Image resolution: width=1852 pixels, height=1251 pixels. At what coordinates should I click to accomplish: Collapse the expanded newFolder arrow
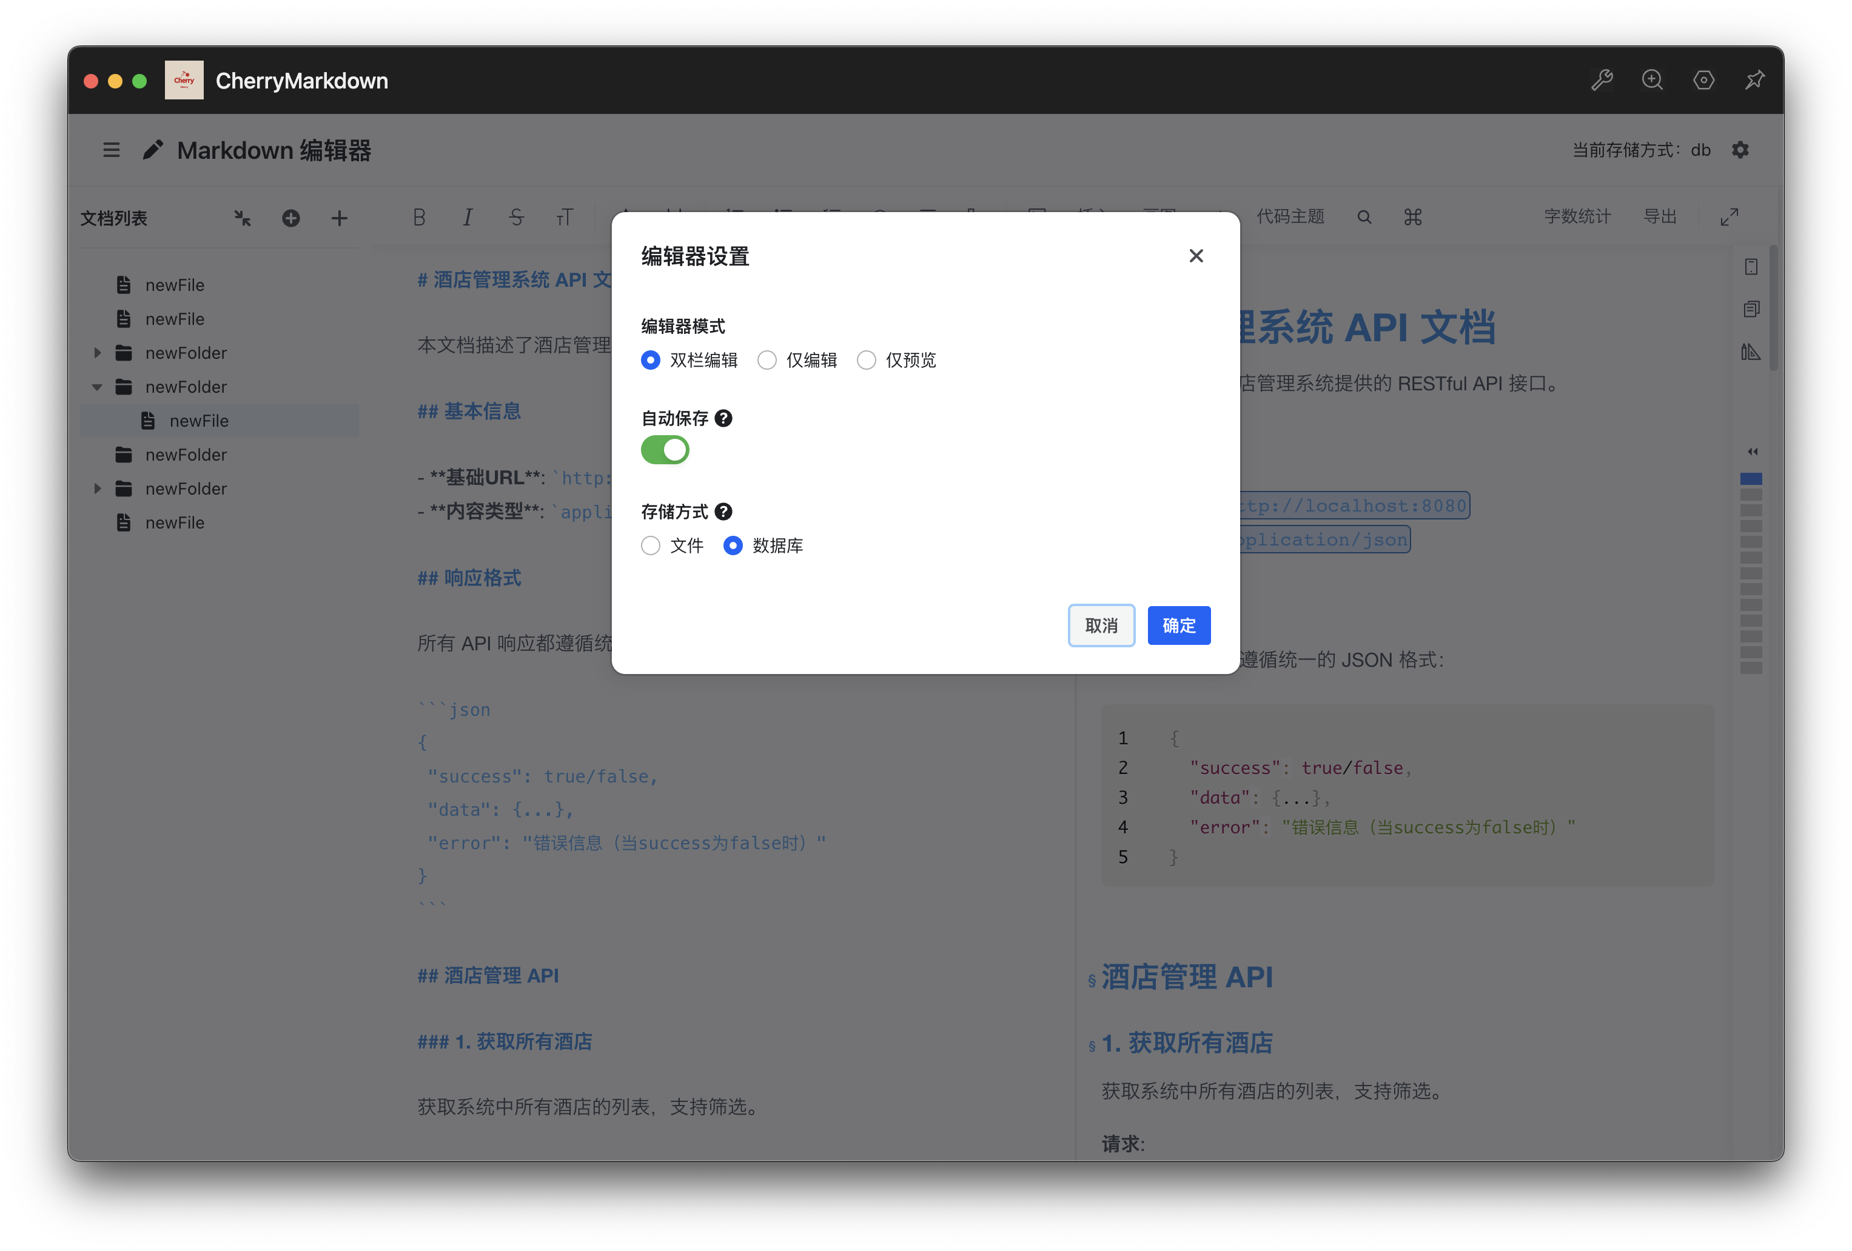pyautogui.click(x=97, y=387)
